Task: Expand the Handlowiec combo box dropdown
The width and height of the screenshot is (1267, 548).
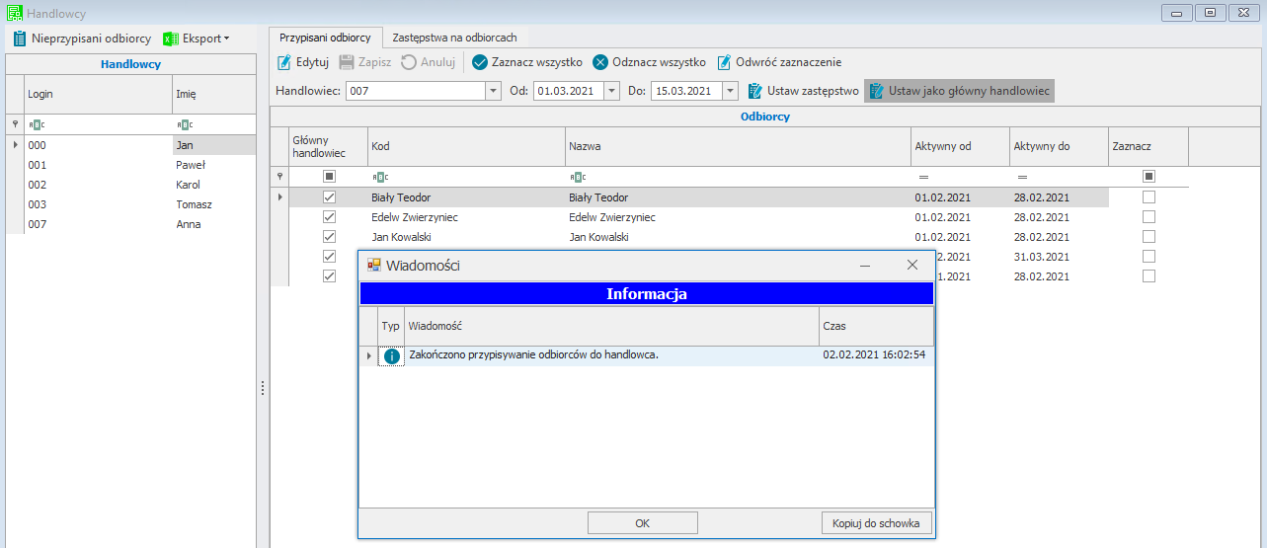Action: click(493, 91)
